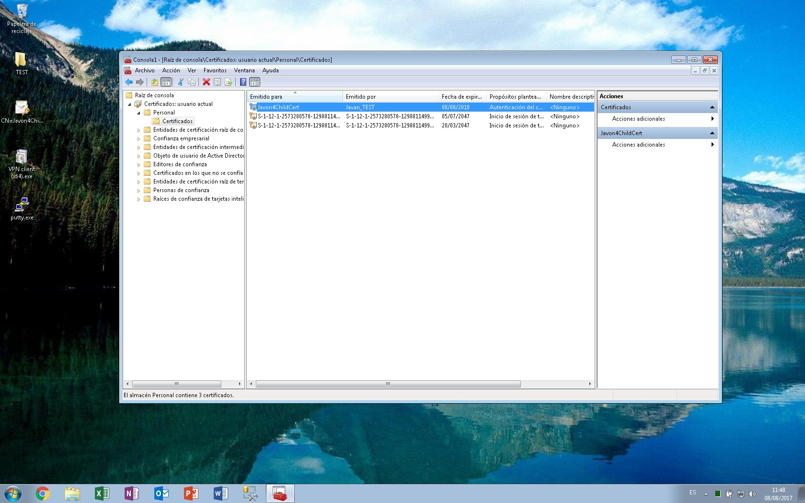Click the copy toolbar icon
805x503 pixels.
click(192, 82)
